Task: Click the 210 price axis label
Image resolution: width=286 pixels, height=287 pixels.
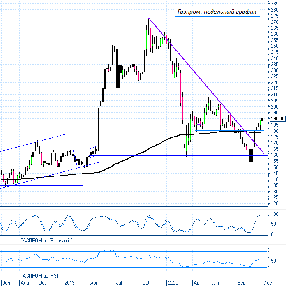Action: (274, 95)
